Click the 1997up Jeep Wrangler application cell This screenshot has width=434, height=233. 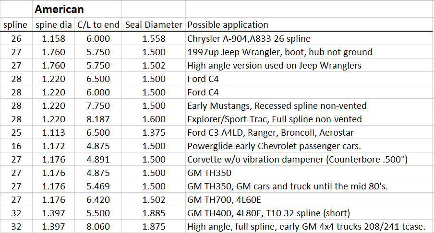point(279,52)
